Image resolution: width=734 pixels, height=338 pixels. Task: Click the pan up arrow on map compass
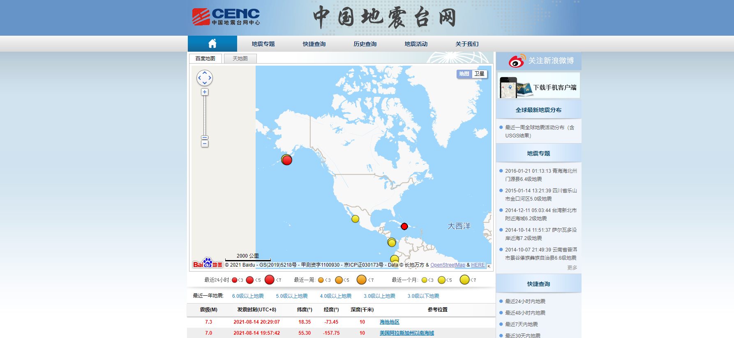click(x=205, y=73)
